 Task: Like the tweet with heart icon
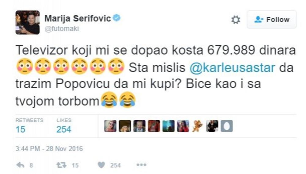coord(101,165)
